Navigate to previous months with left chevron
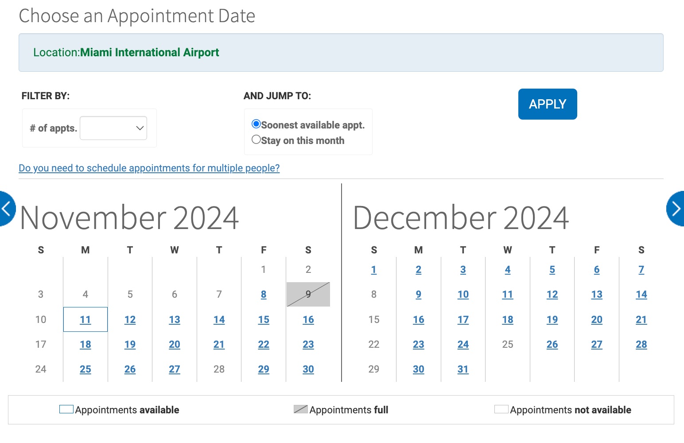684x443 pixels. (5, 208)
